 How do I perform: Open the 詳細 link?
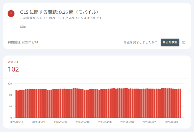pos(23,27)
